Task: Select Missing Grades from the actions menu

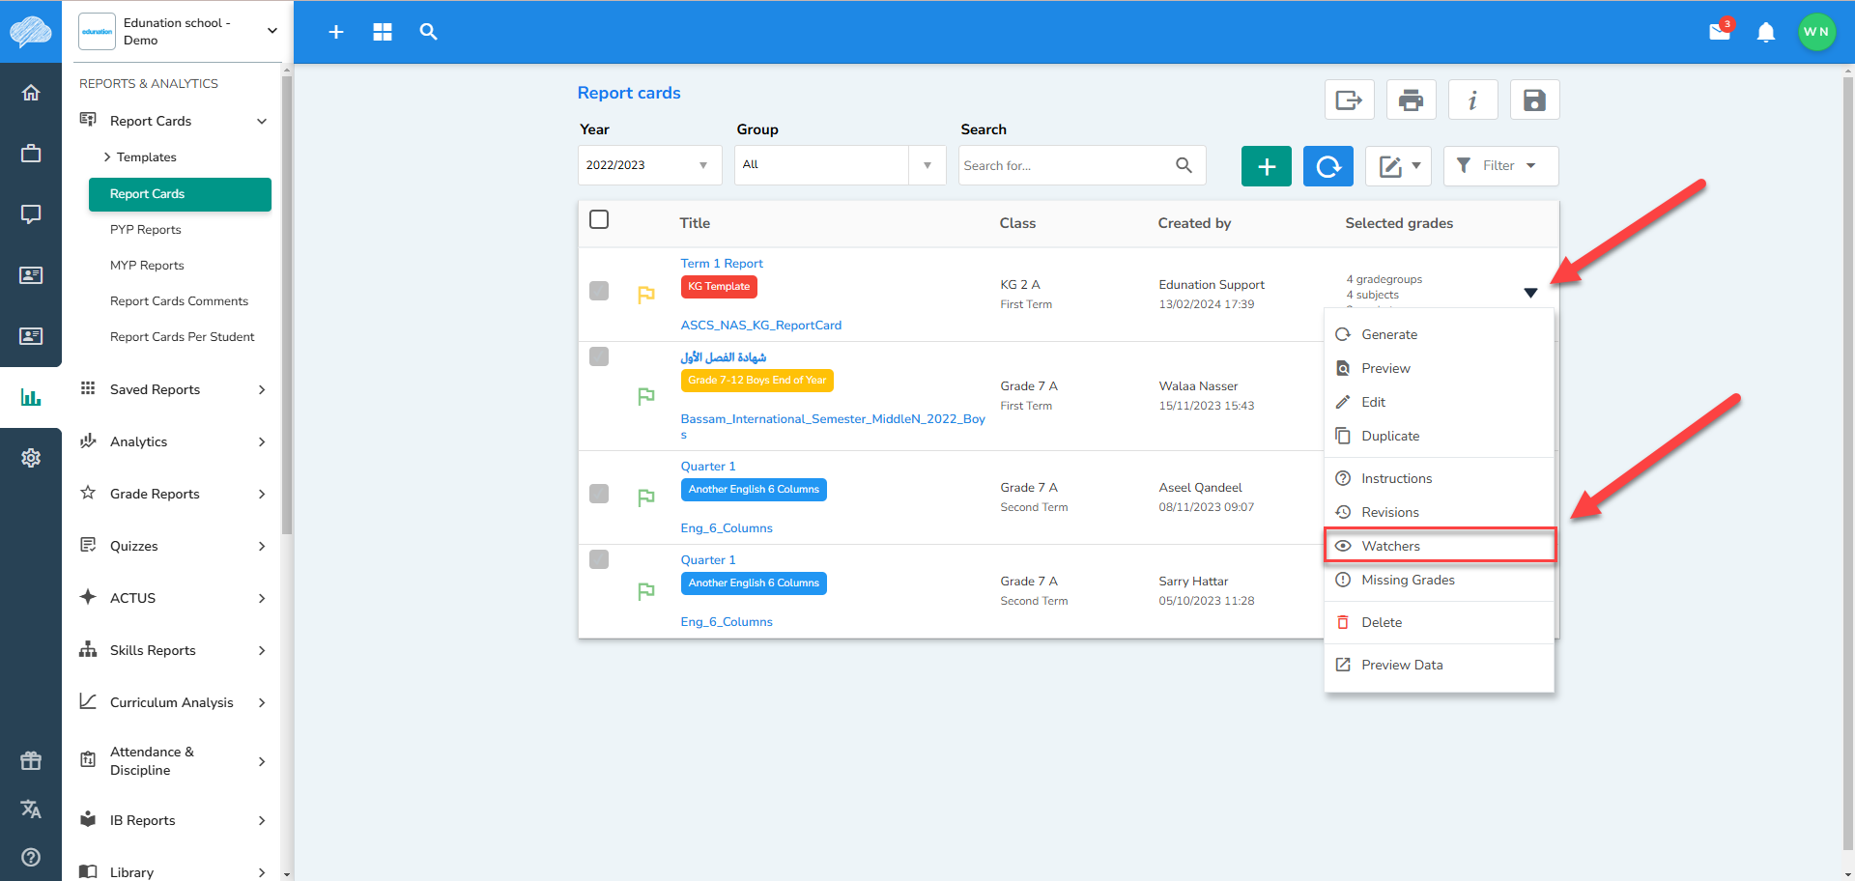Action: pos(1439,580)
